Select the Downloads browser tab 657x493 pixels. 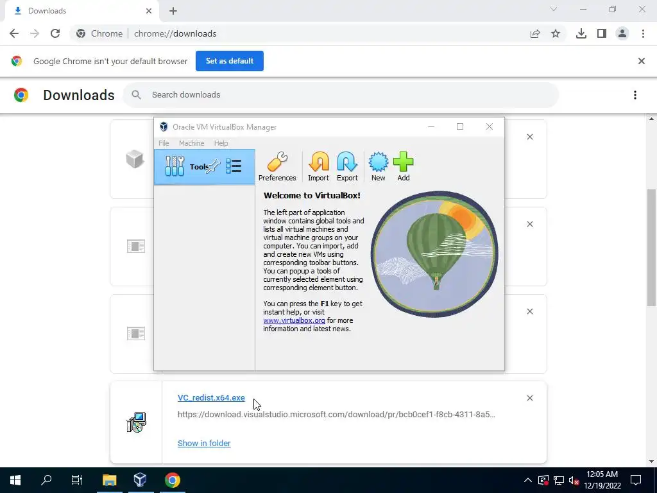[x=81, y=11]
